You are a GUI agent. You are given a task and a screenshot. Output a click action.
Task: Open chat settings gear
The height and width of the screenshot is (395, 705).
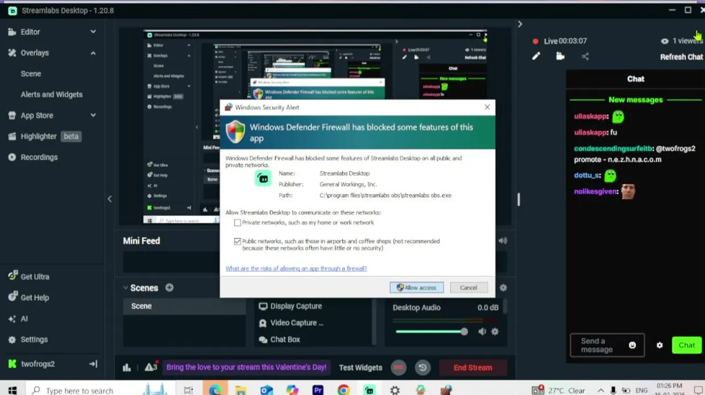(659, 345)
